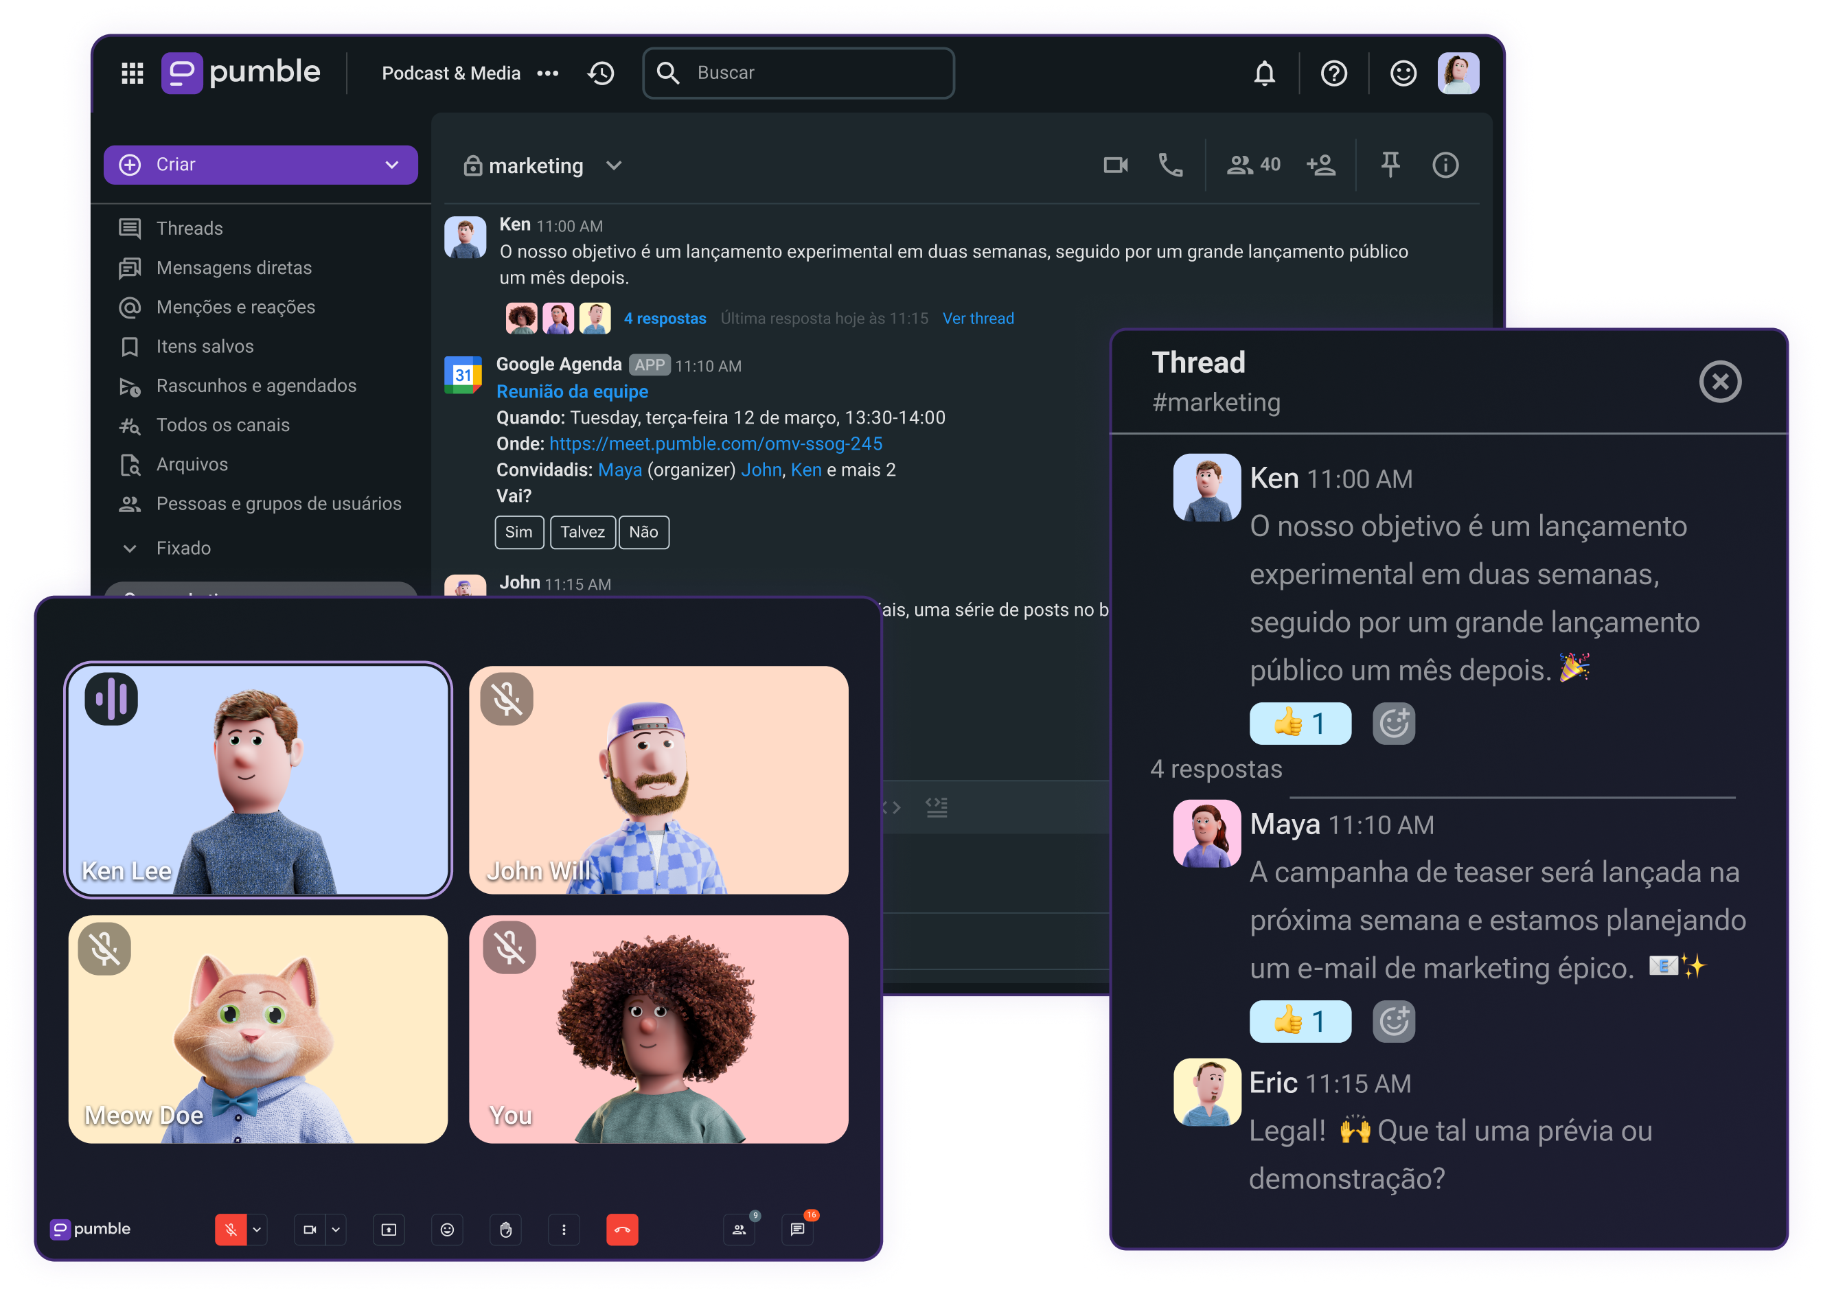1823x1303 pixels.
Task: Toggle thumbs up reaction on Maya's reply
Action: coord(1299,1021)
